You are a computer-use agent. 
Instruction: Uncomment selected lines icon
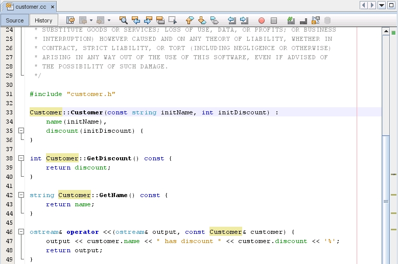(x=303, y=20)
